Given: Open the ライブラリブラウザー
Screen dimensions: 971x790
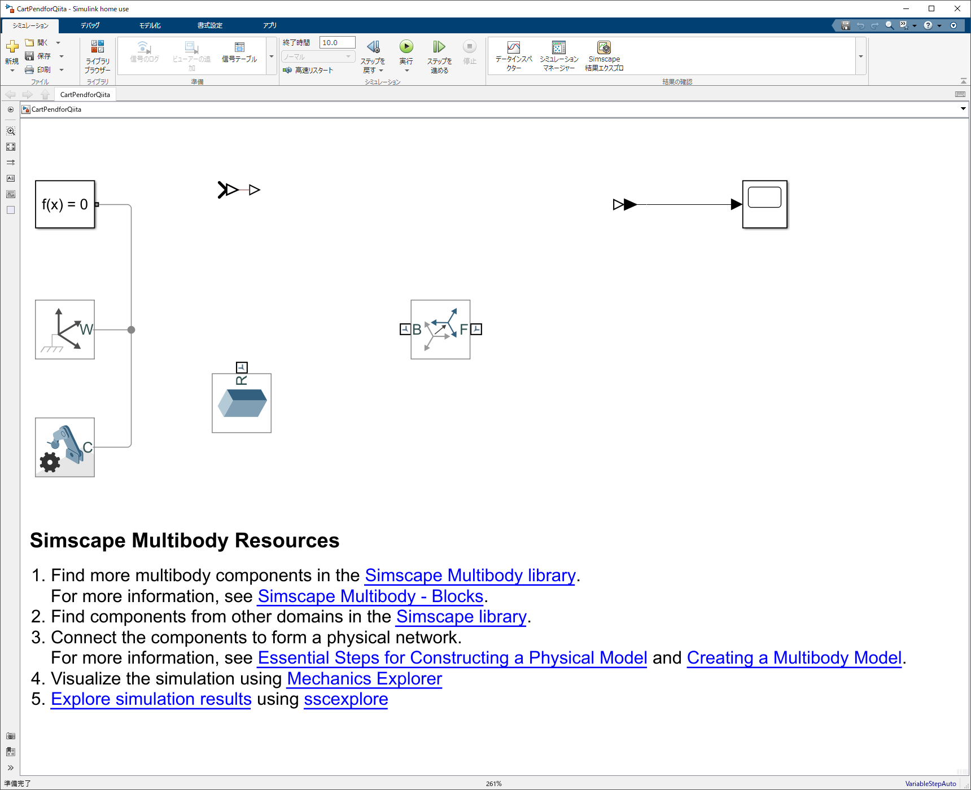Looking at the screenshot, I should click(x=97, y=56).
